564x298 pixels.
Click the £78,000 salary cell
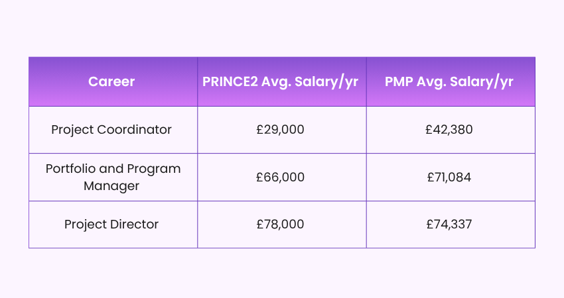[x=281, y=224]
